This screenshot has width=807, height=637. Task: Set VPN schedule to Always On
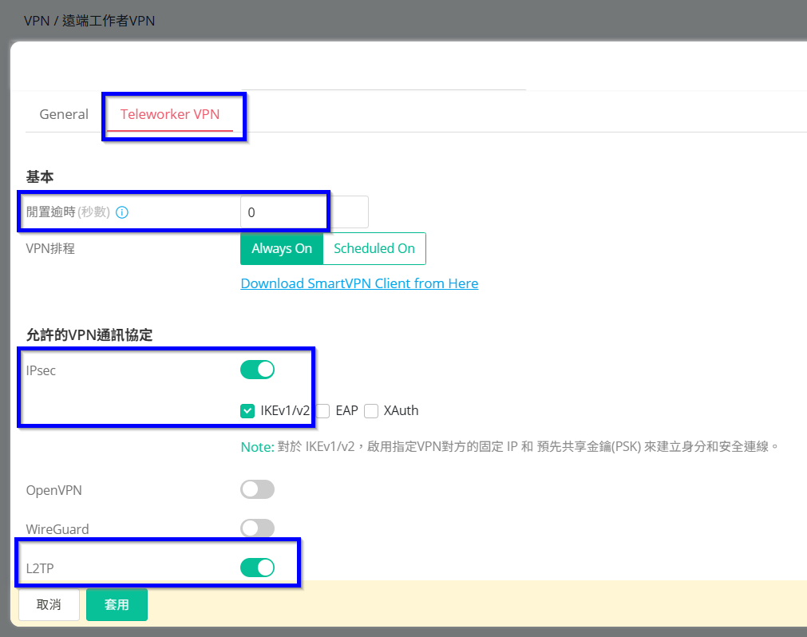pos(282,248)
